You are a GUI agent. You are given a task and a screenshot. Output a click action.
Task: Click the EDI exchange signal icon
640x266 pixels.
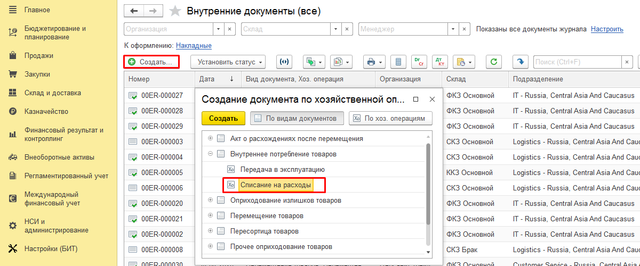coord(284,62)
